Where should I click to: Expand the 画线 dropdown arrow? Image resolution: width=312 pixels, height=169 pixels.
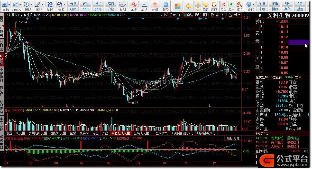click(x=42, y=4)
